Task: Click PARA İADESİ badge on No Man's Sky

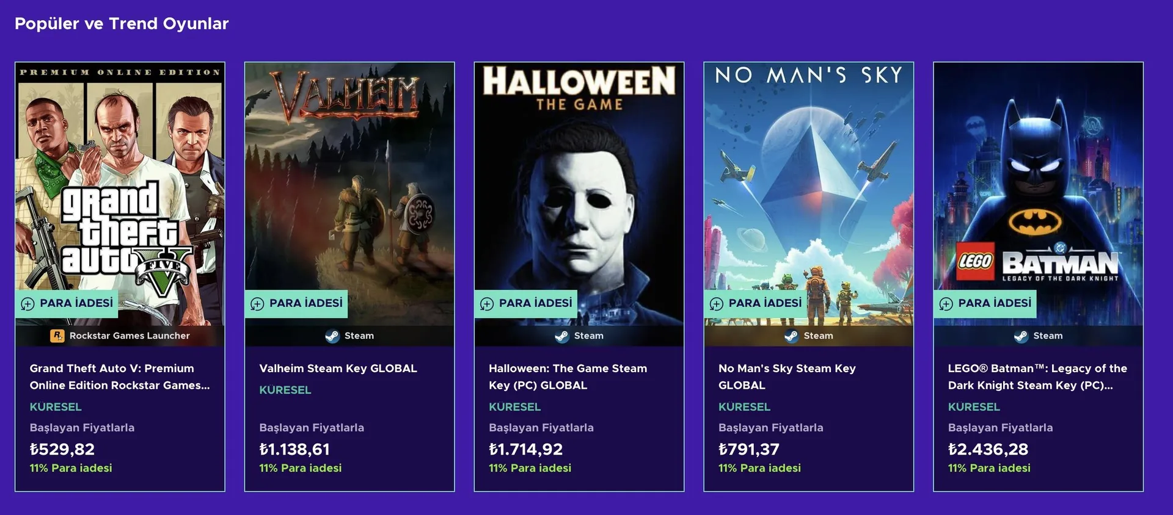Action: point(755,303)
